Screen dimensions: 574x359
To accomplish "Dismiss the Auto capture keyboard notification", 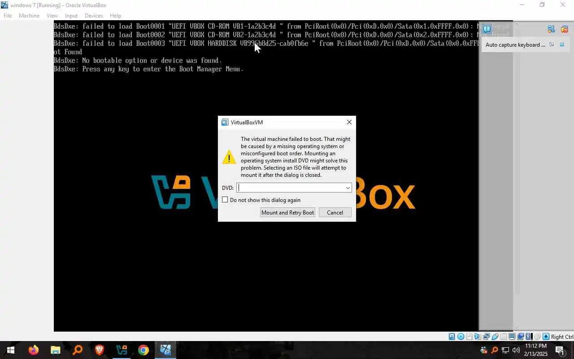I will pos(562,45).
